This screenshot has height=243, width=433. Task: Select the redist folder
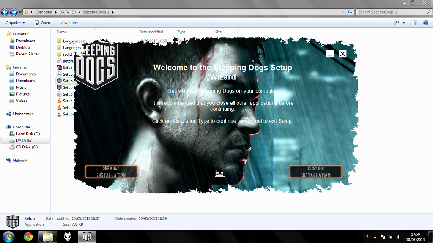click(x=65, y=55)
